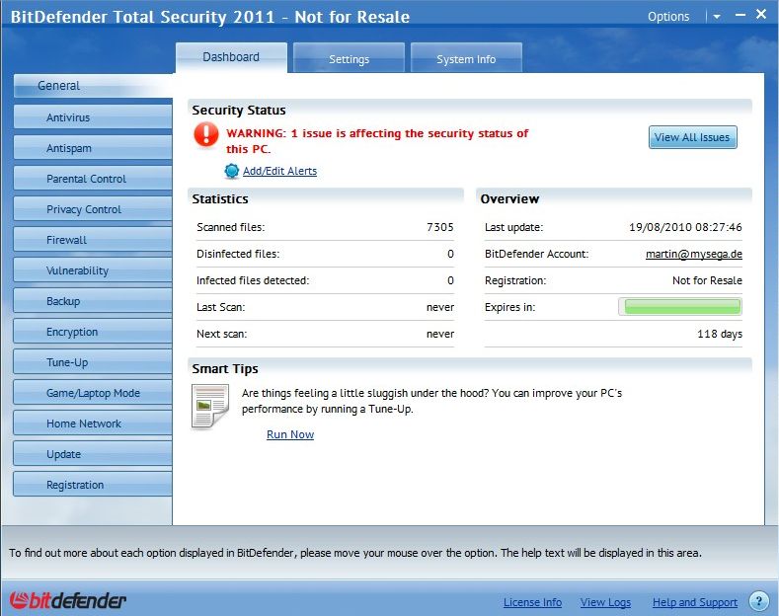Click the Next scan never value
Viewport: 779px width, 616px height.
tap(440, 334)
